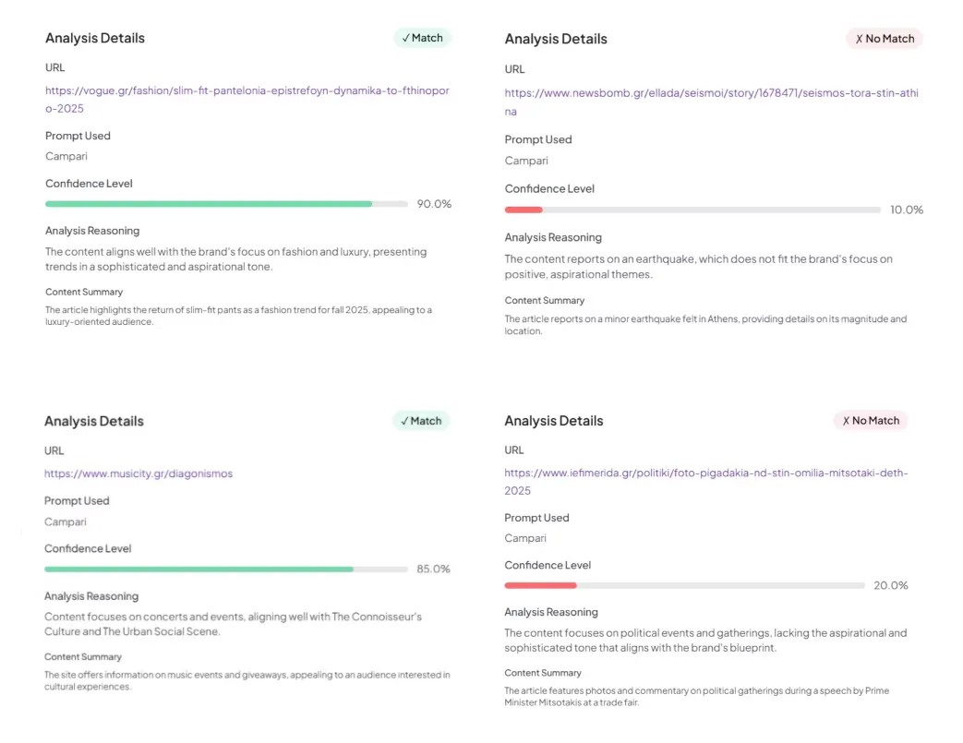The width and height of the screenshot is (963, 743).
Task: Click the Match badge on vogue card
Action: click(422, 38)
